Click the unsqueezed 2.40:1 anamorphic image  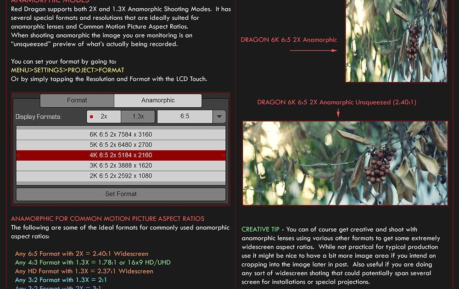pyautogui.click(x=345, y=163)
